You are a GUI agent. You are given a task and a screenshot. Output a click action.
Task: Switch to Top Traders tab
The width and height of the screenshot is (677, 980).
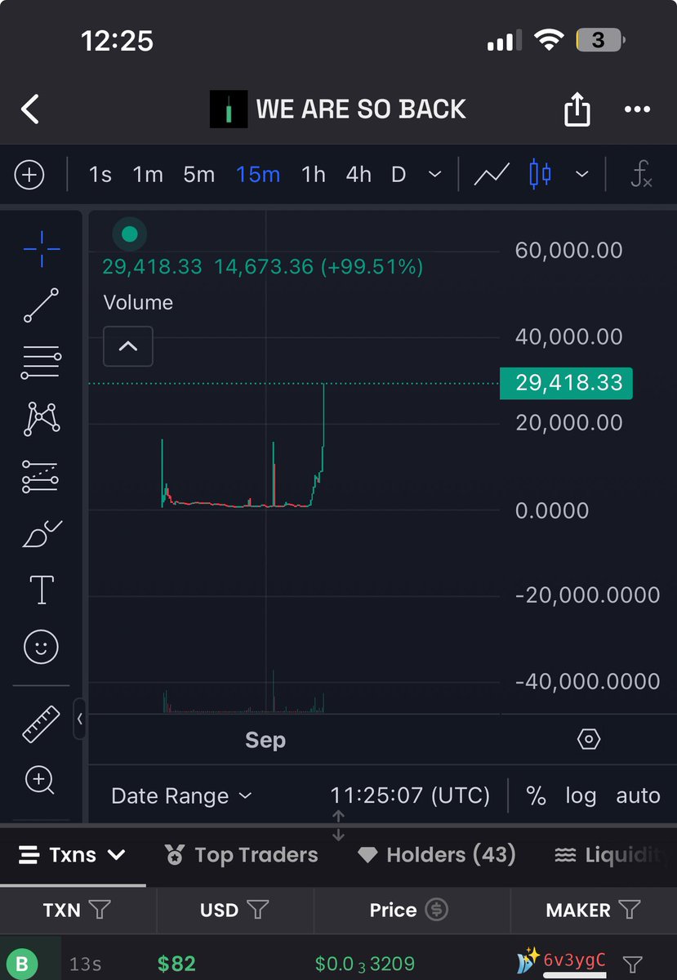(241, 855)
